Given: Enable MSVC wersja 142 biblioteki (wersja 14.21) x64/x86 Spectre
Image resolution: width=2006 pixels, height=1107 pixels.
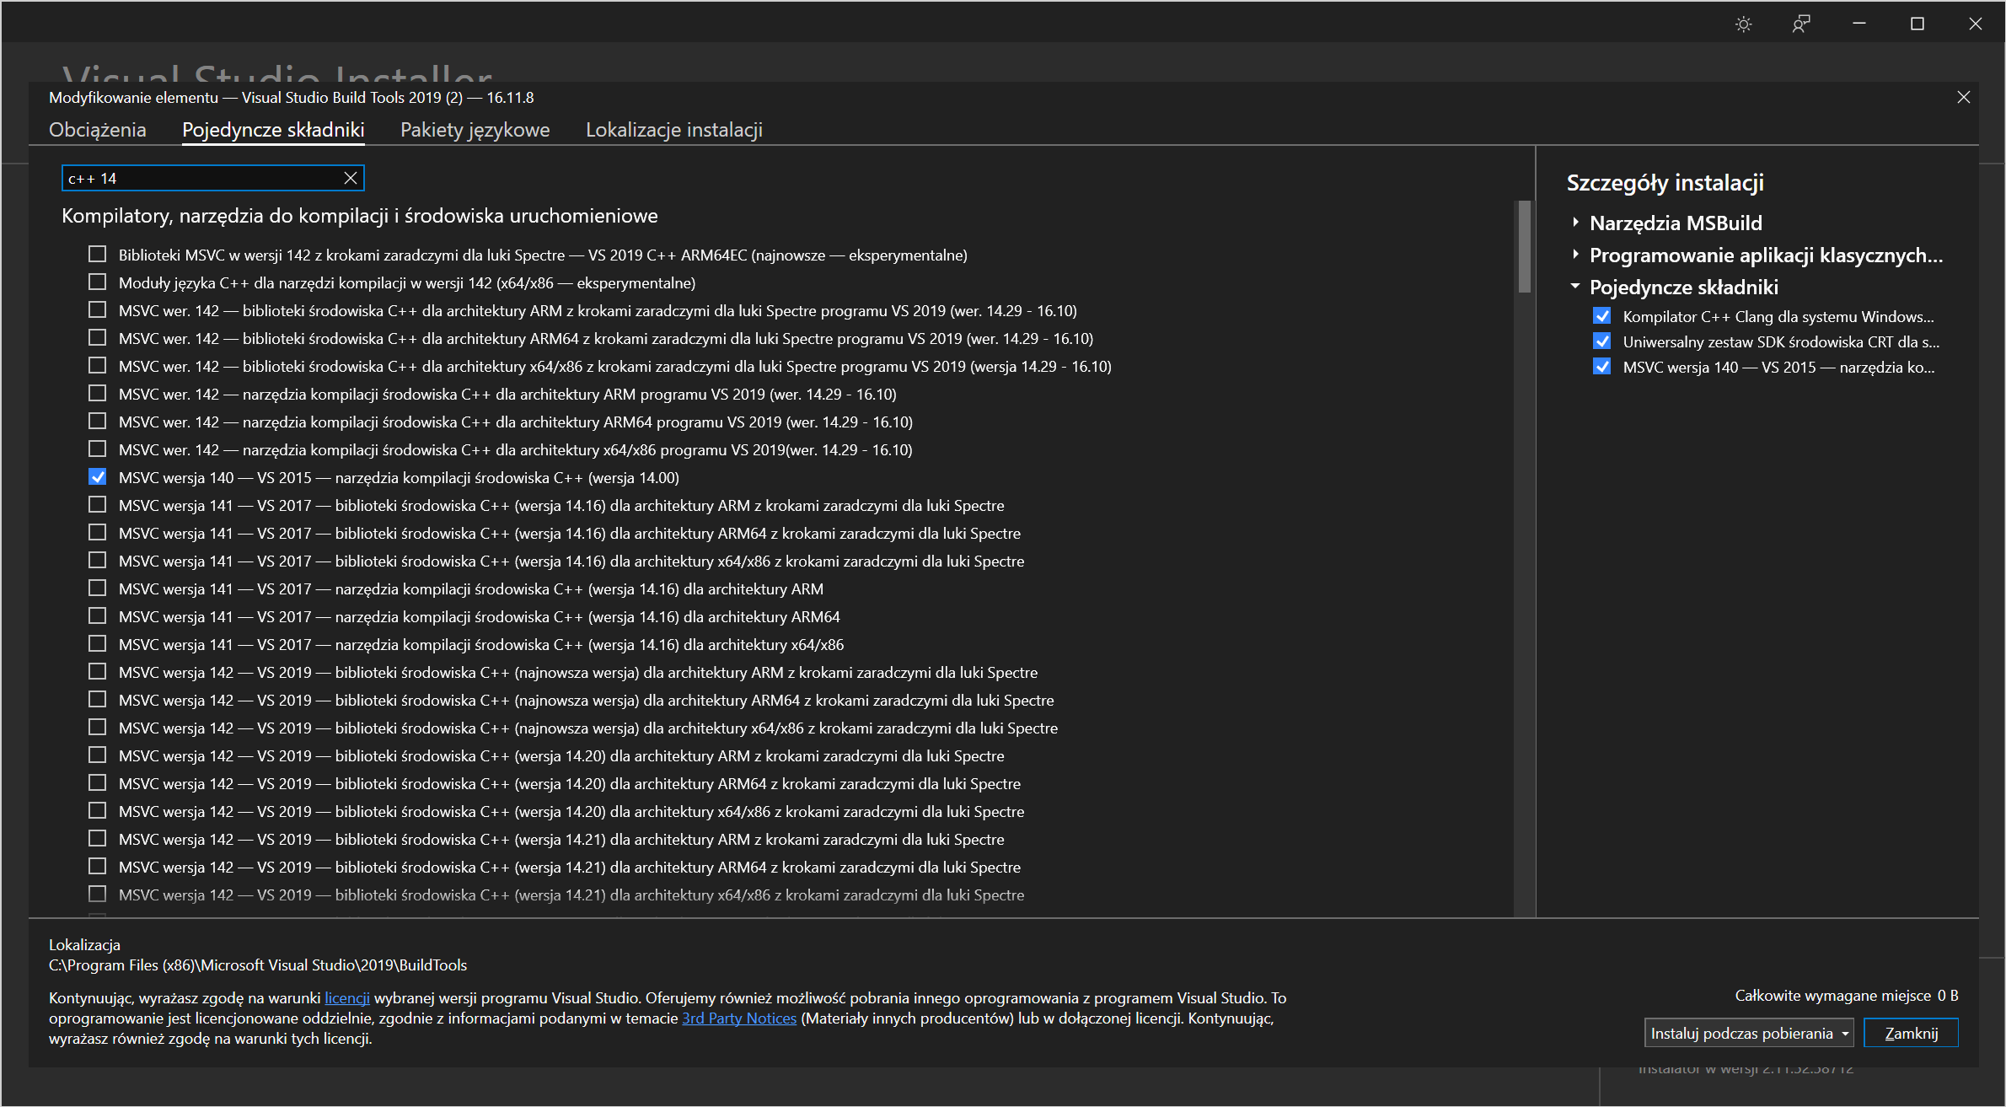Looking at the screenshot, I should click(x=98, y=894).
